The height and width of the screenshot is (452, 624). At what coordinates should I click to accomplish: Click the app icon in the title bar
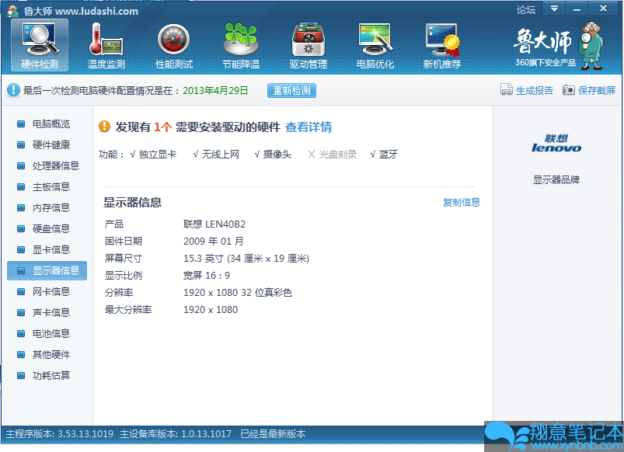pos(12,11)
